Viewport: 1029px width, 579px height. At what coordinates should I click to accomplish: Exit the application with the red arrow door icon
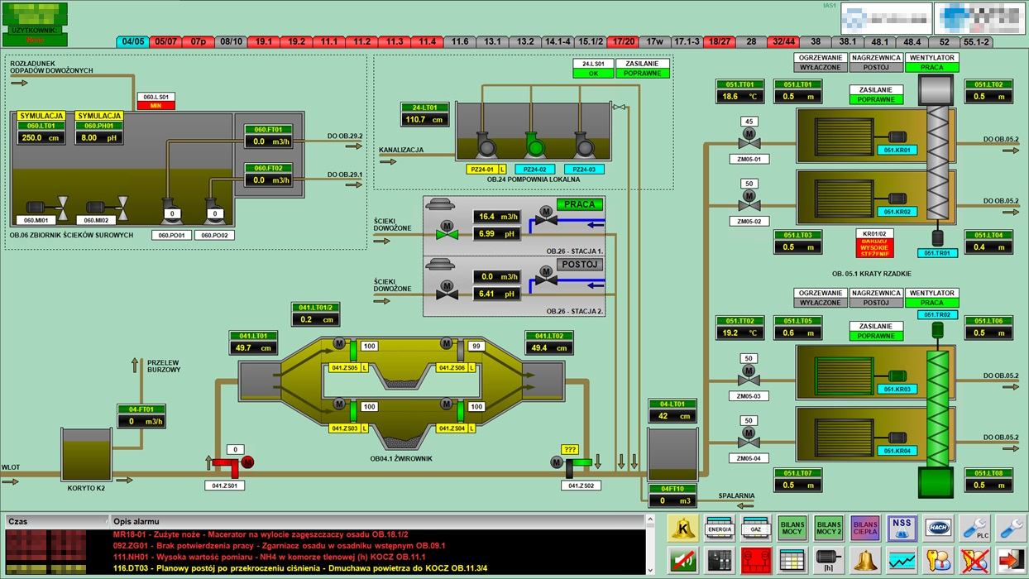(x=1011, y=560)
